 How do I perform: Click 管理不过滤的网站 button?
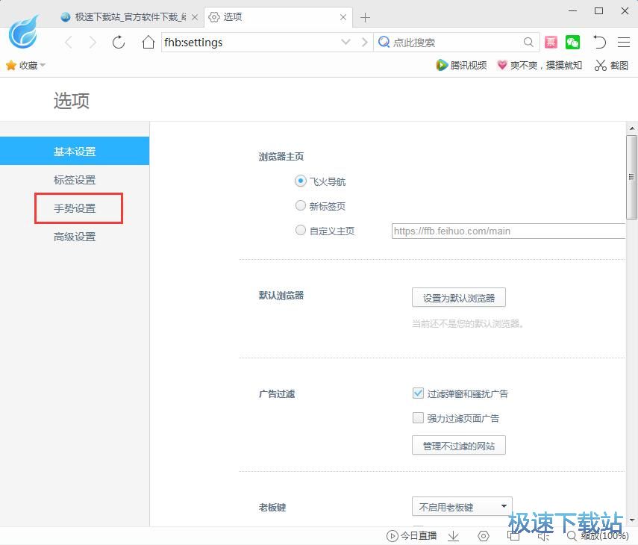pyautogui.click(x=459, y=445)
